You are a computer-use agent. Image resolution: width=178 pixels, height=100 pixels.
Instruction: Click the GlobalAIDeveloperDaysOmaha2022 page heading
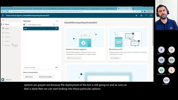81,22
